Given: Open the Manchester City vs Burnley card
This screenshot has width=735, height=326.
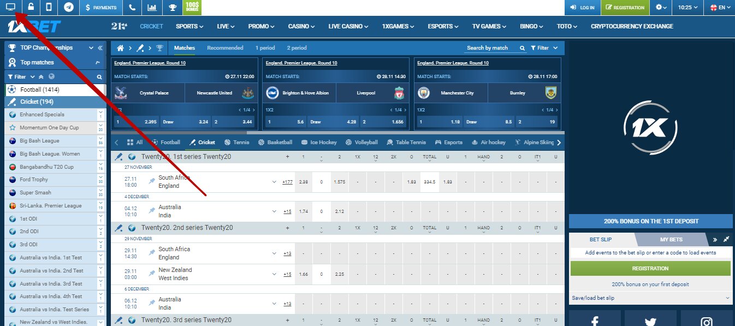Looking at the screenshot, I should click(487, 93).
